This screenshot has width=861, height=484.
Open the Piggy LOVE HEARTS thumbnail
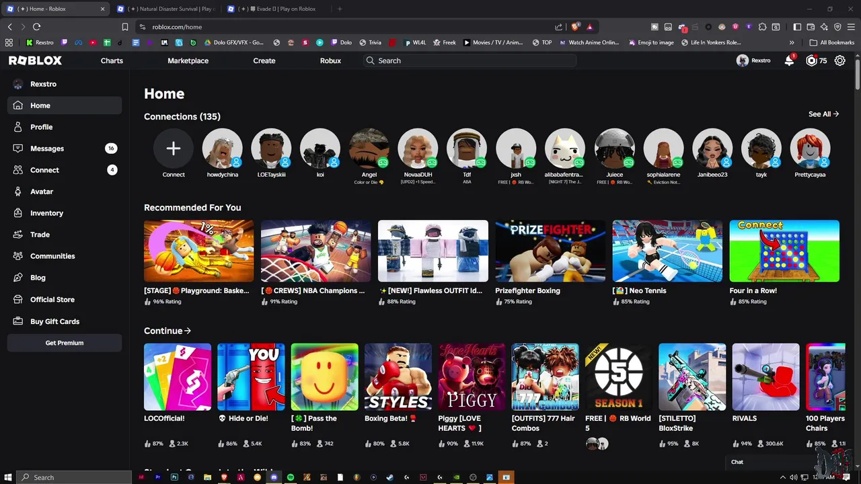point(472,377)
